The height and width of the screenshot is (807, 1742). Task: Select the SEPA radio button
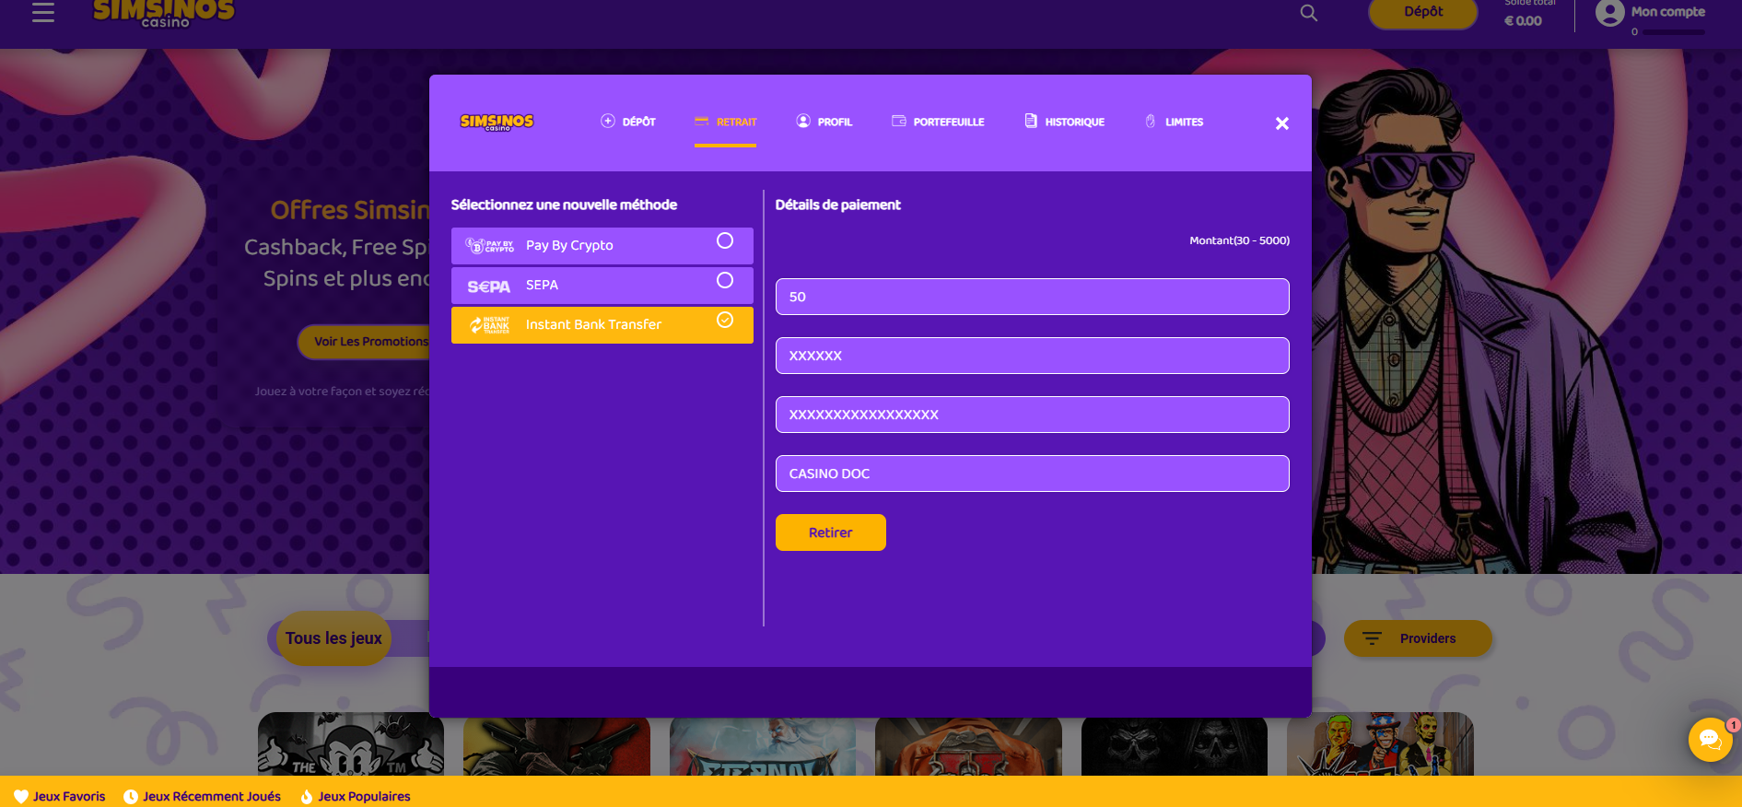[725, 280]
